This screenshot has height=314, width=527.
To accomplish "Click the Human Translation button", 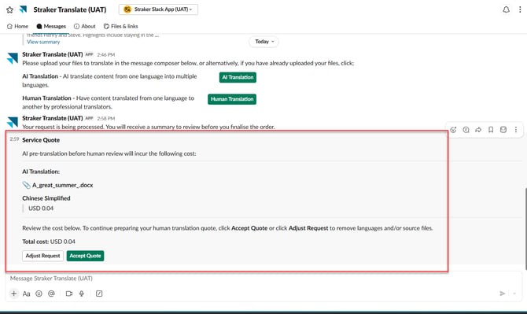I will point(232,99).
